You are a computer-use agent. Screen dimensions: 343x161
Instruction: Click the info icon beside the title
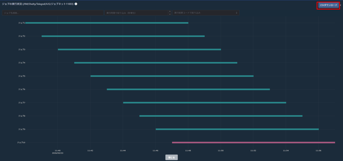(76, 4)
